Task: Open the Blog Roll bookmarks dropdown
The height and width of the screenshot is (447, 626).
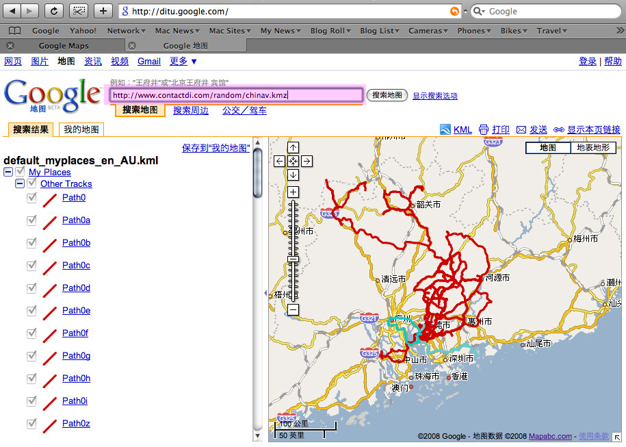Action: pyautogui.click(x=330, y=31)
